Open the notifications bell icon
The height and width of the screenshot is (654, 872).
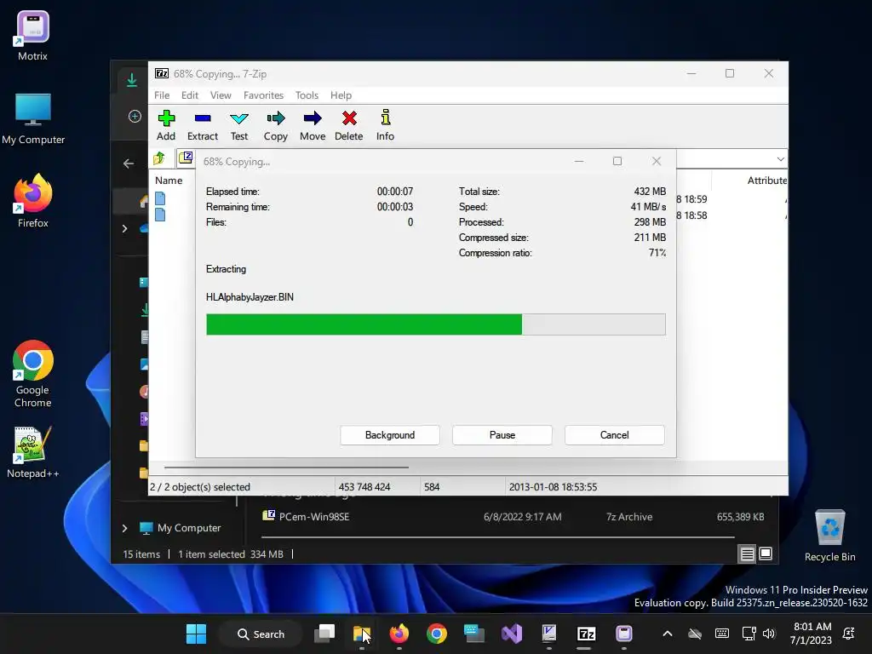[849, 633]
